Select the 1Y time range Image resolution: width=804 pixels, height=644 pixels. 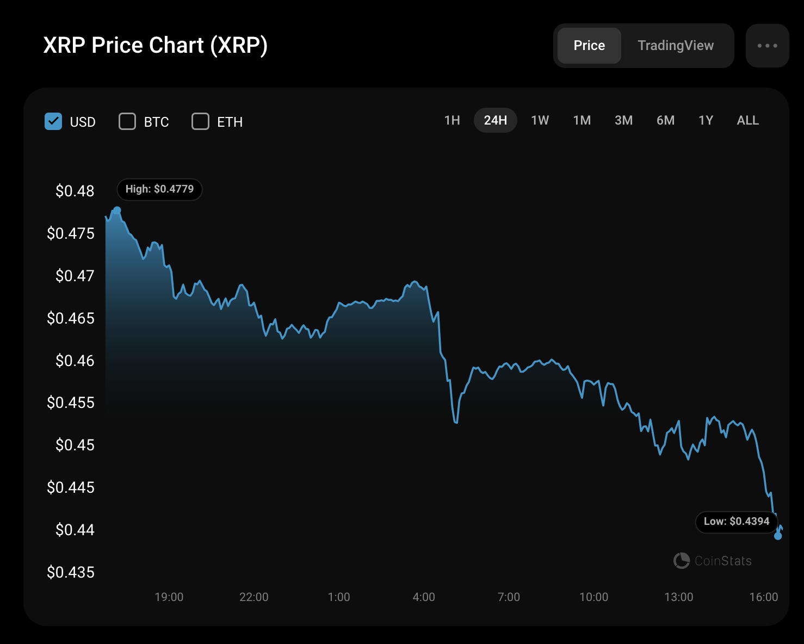[x=706, y=120]
